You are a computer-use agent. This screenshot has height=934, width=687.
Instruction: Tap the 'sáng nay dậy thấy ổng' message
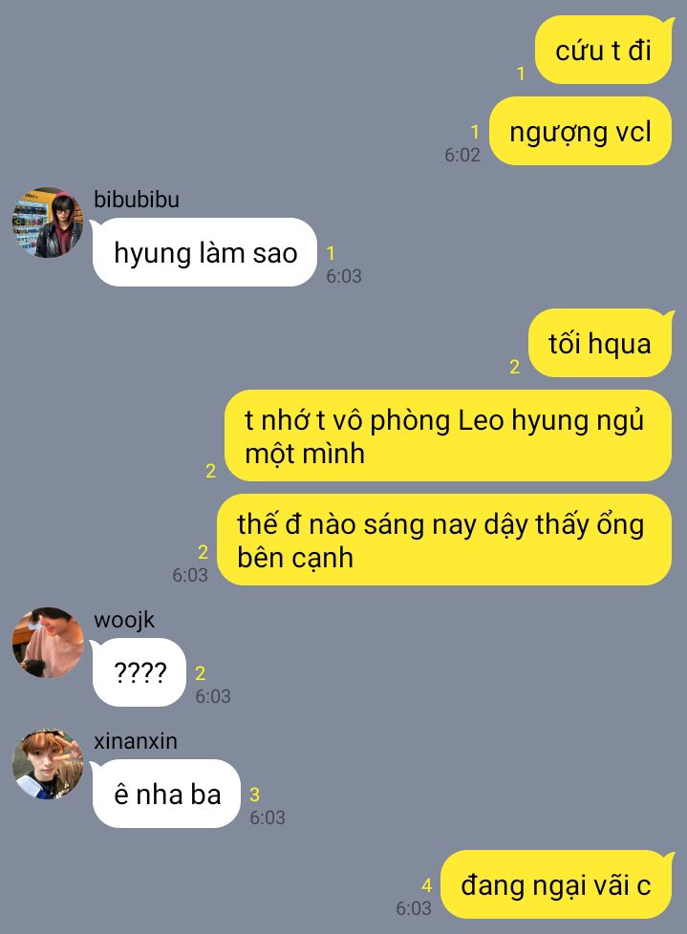click(444, 540)
